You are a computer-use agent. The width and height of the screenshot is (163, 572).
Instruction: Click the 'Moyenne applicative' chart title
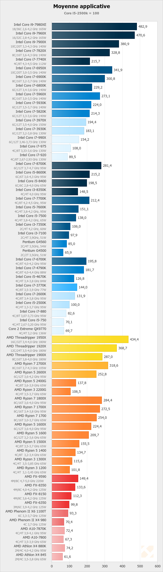point(81,6)
